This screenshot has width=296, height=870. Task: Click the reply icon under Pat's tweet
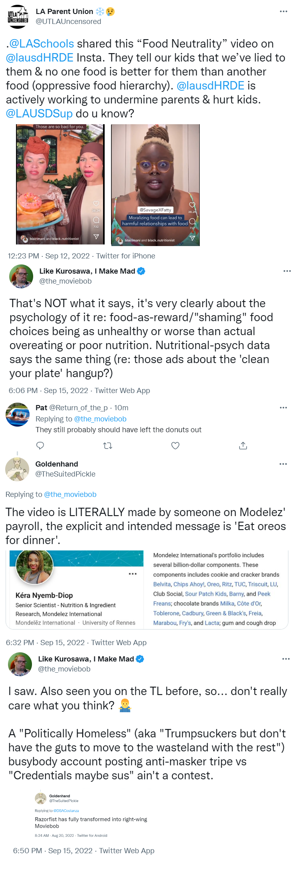click(40, 445)
